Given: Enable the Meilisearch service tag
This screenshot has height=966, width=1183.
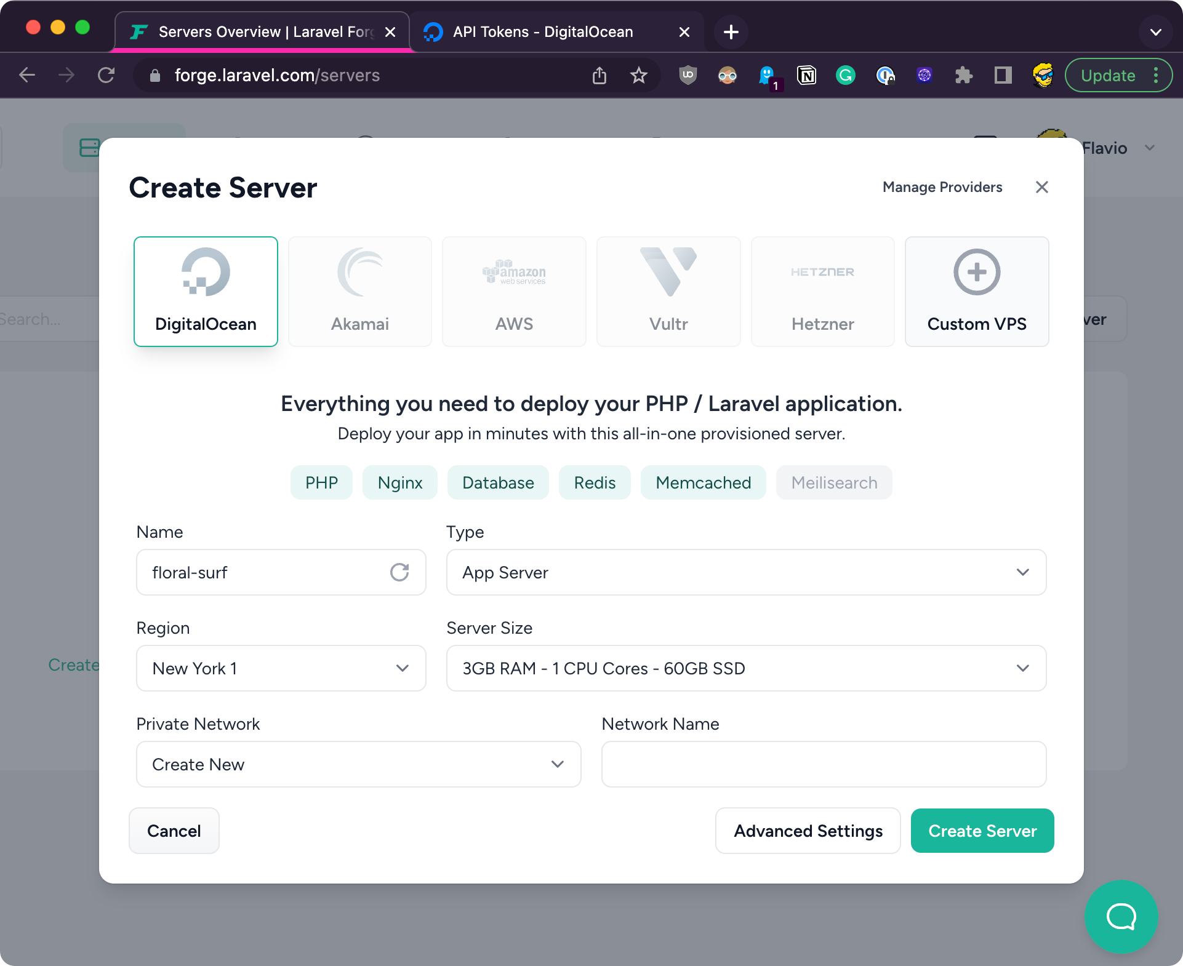Looking at the screenshot, I should pos(833,482).
